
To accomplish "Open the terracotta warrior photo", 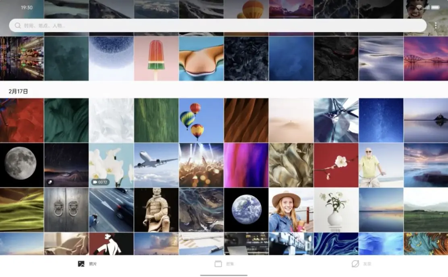I will pyautogui.click(x=156, y=210).
